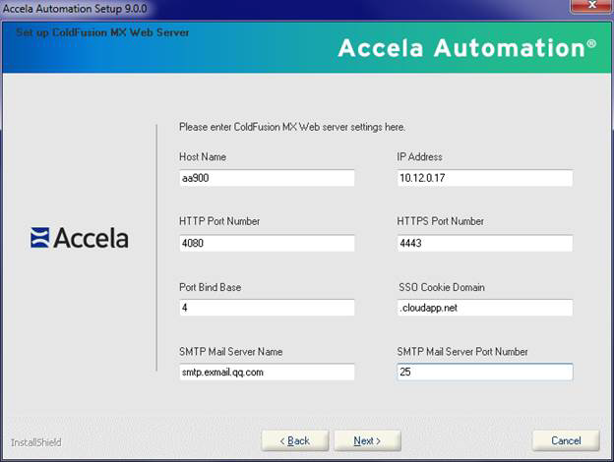The height and width of the screenshot is (462, 614).
Task: Click the Accela logo on the left
Action: coord(80,237)
